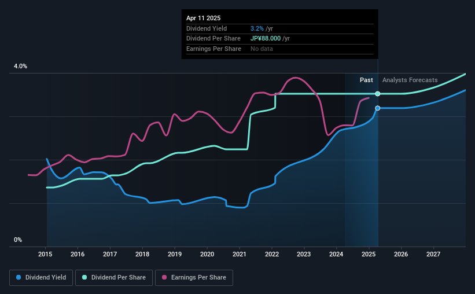Viewport: 475px width, 294px height.
Task: Click the 'Earnings Per Share' tooltip row label
Action: click(x=213, y=49)
